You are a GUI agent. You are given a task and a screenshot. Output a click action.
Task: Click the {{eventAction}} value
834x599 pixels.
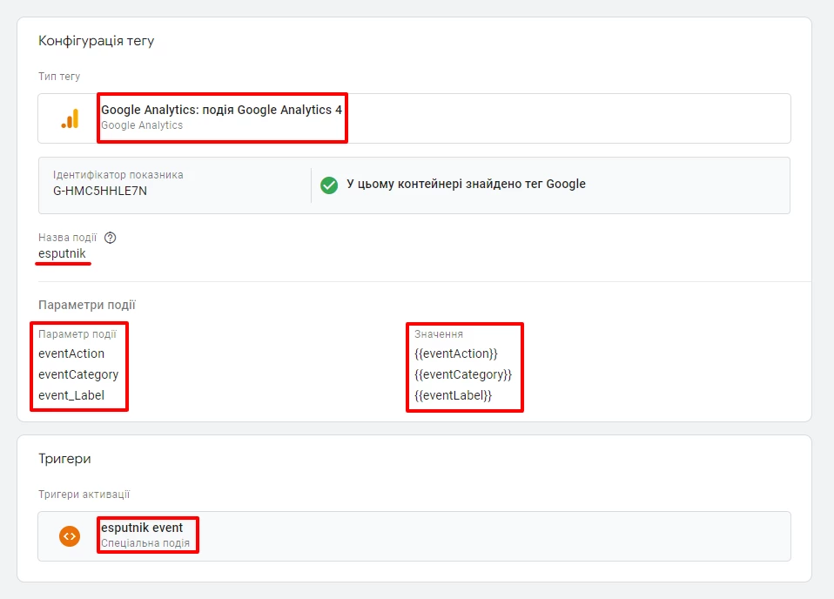(456, 353)
